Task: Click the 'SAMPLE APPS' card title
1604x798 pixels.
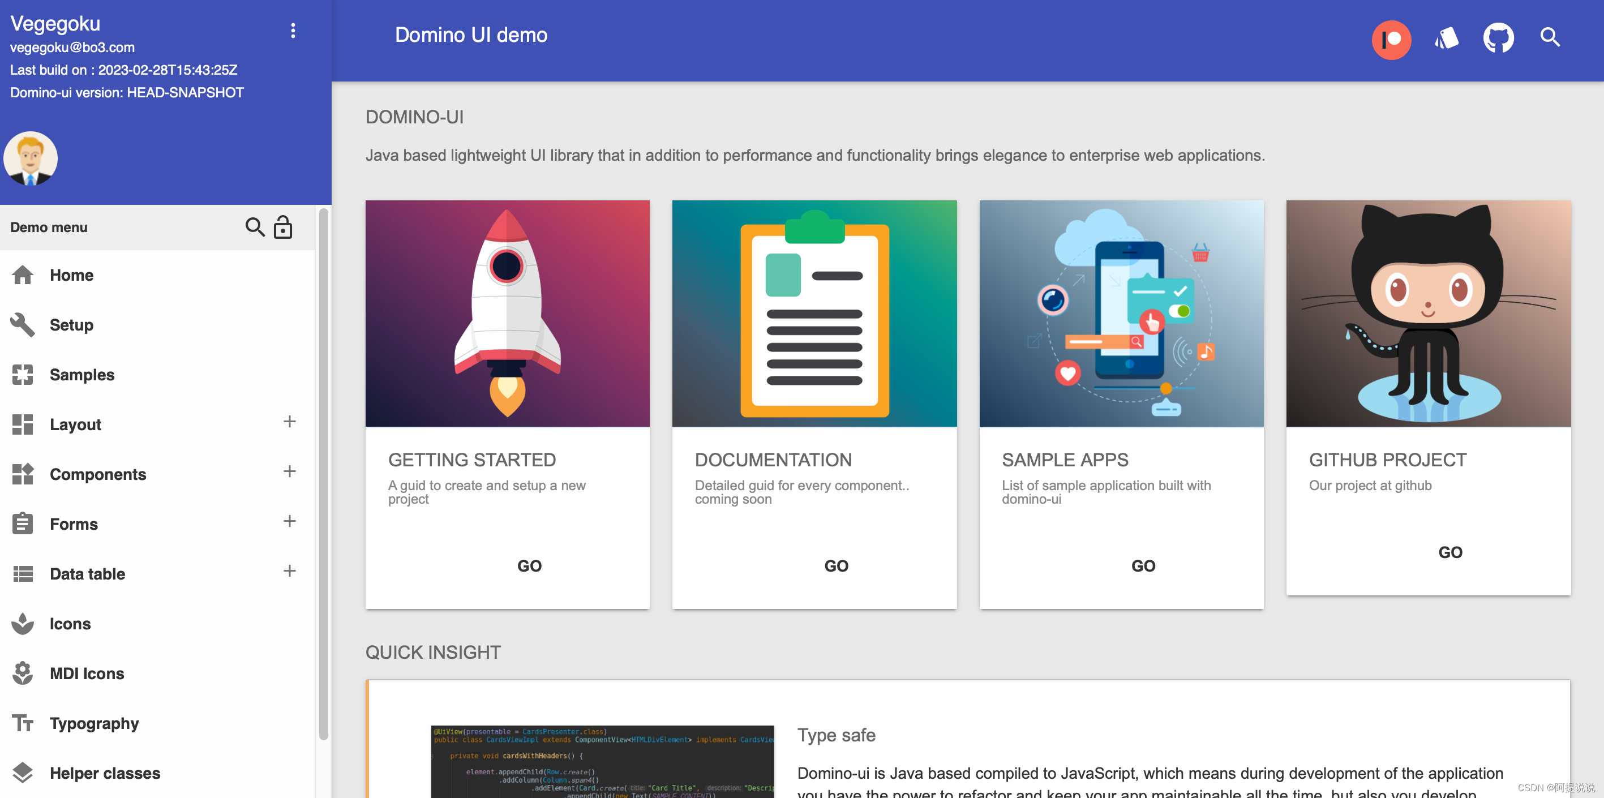Action: click(1065, 460)
